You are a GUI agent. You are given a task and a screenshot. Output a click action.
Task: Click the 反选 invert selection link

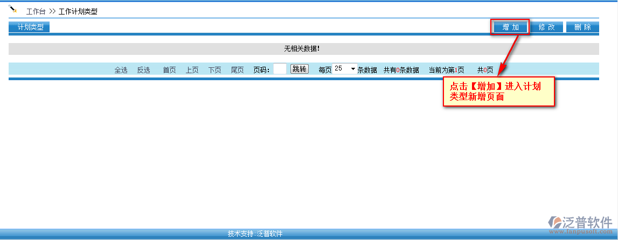[143, 70]
